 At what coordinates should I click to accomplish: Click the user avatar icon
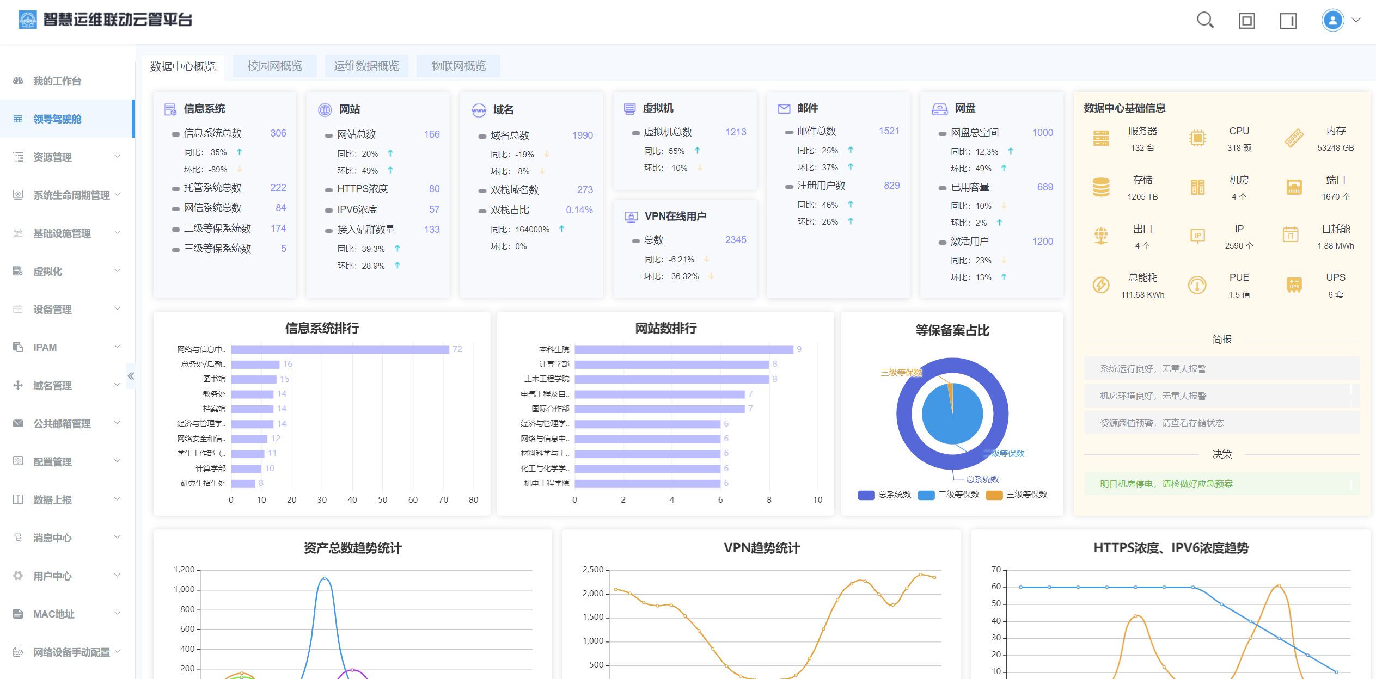tap(1332, 21)
